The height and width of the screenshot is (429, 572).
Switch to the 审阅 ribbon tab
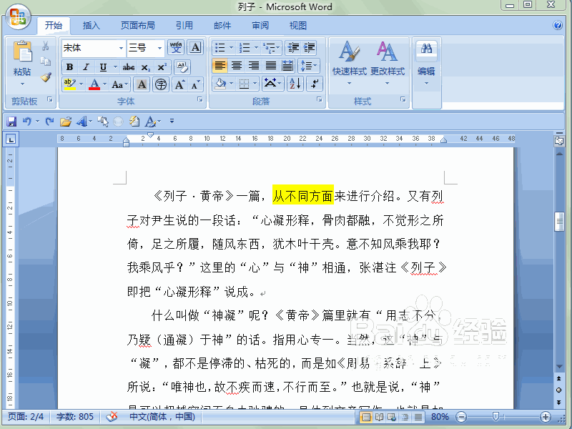pyautogui.click(x=259, y=25)
